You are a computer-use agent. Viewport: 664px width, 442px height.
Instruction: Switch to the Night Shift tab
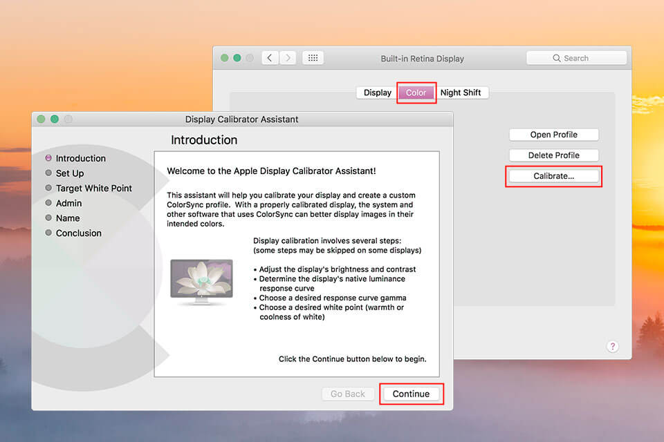[x=462, y=92]
